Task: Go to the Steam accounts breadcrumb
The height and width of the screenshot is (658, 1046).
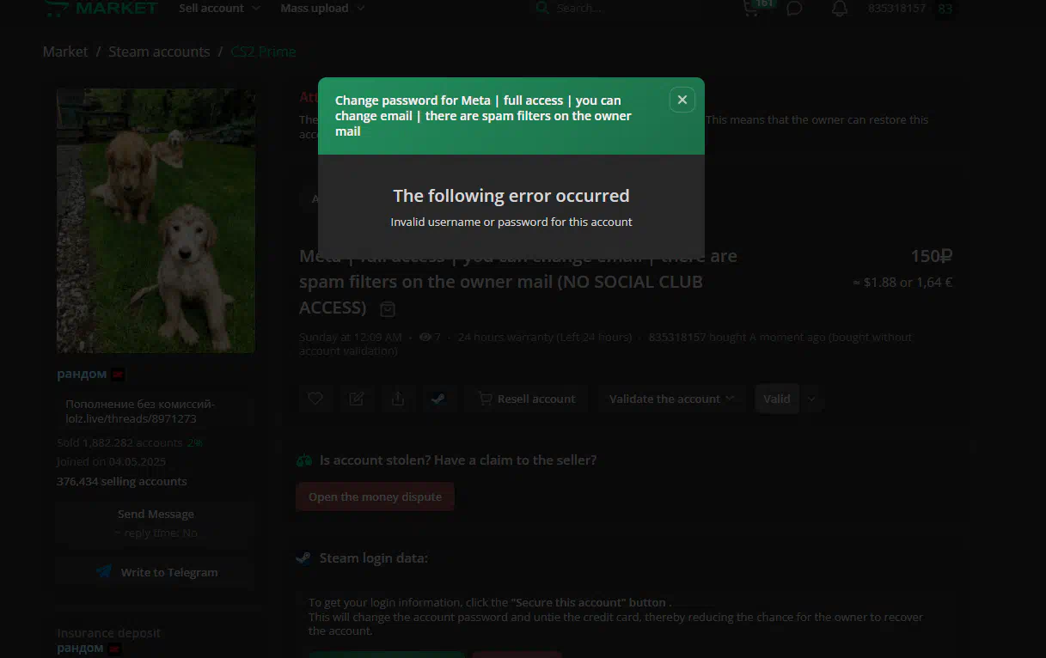Action: coord(159,52)
